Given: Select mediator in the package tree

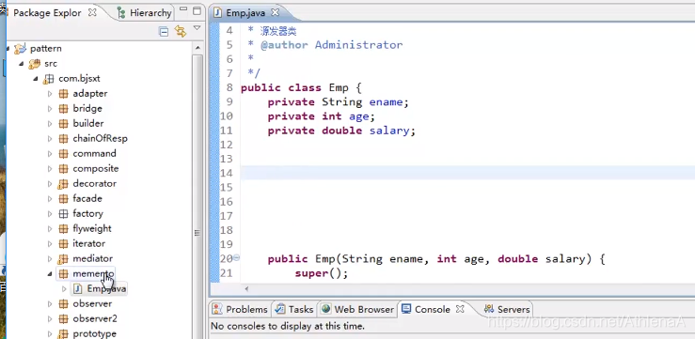Looking at the screenshot, I should click(93, 258).
